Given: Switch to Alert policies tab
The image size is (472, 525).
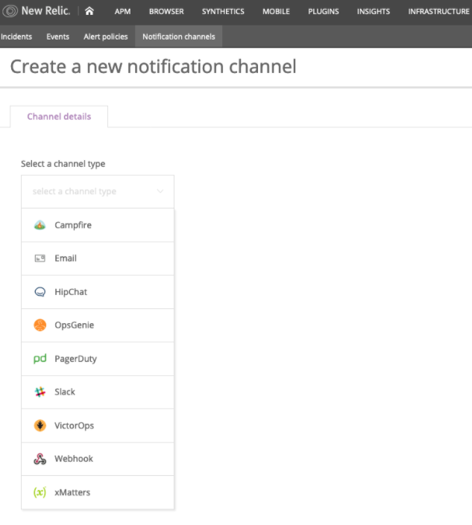Looking at the screenshot, I should pyautogui.click(x=105, y=36).
